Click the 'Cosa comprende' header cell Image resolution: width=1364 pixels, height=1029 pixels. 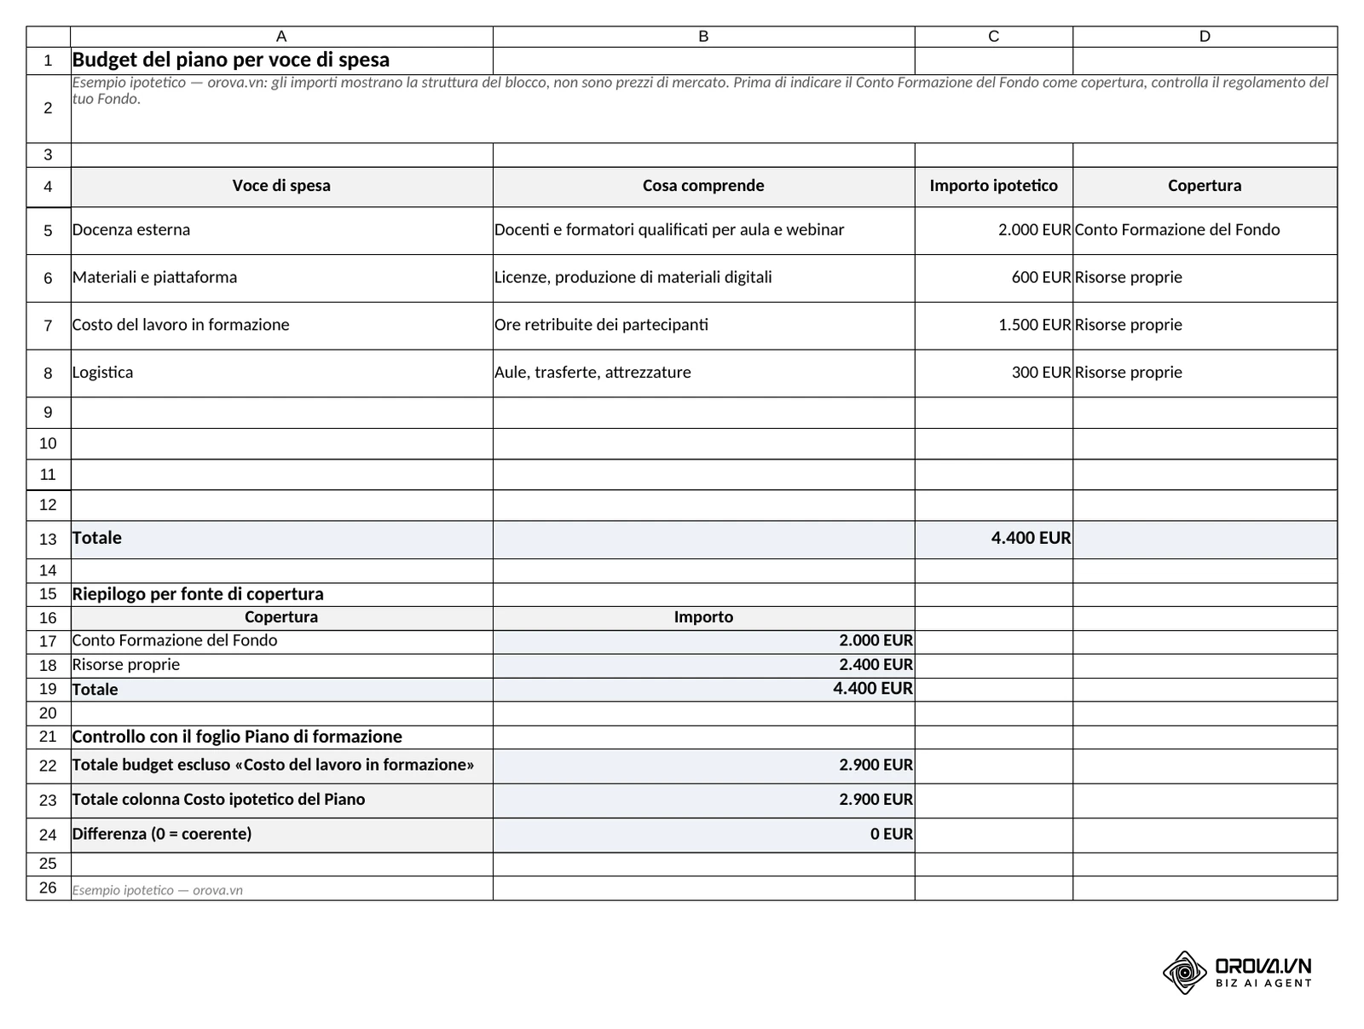coord(703,186)
